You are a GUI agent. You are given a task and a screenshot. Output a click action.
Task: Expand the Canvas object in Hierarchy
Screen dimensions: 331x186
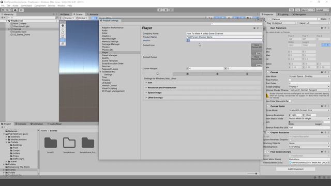pos(9,29)
